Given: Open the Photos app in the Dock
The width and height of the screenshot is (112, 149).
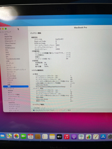Looking at the screenshot, I should pyautogui.click(x=16, y=136).
